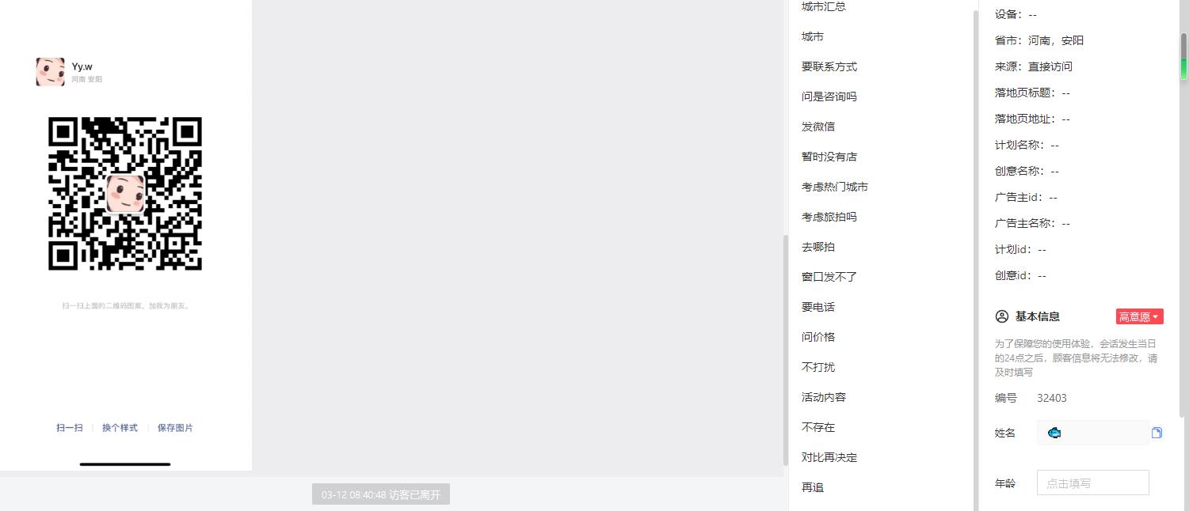
Task: Click the 设备 info row
Action: 1016,14
